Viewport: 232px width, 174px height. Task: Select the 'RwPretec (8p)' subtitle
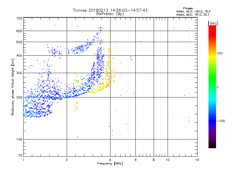click(x=110, y=14)
